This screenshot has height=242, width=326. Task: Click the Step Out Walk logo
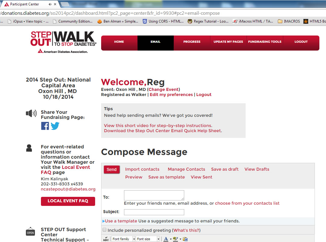[64, 42]
